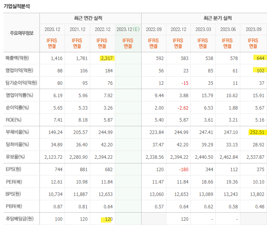Click the debt ratio value 149.24

click(x=55, y=132)
